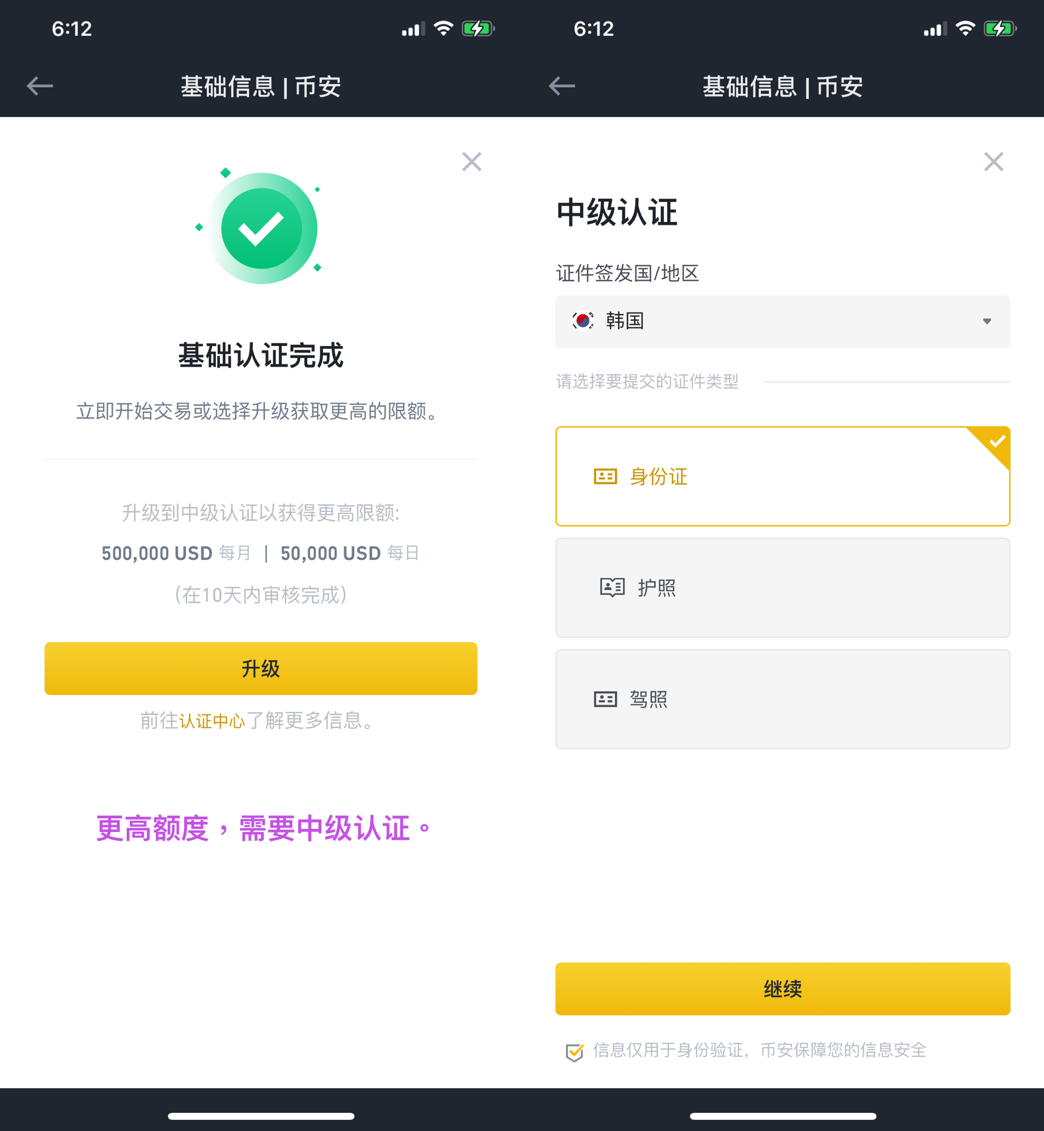1044x1131 pixels.
Task: Click the shield icon next to the privacy note
Action: pyautogui.click(x=575, y=1051)
